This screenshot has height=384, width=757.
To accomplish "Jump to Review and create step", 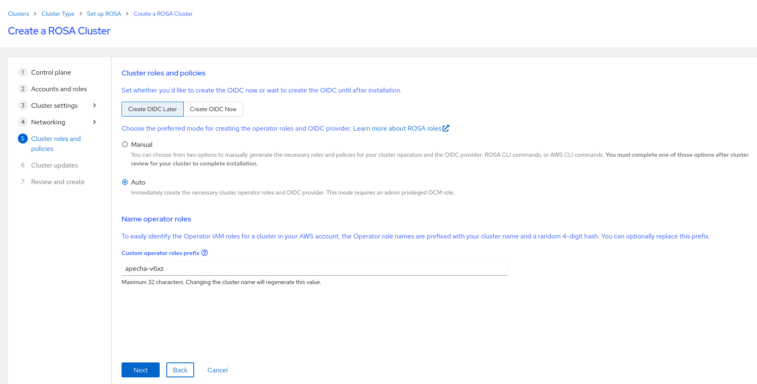I will pos(58,182).
